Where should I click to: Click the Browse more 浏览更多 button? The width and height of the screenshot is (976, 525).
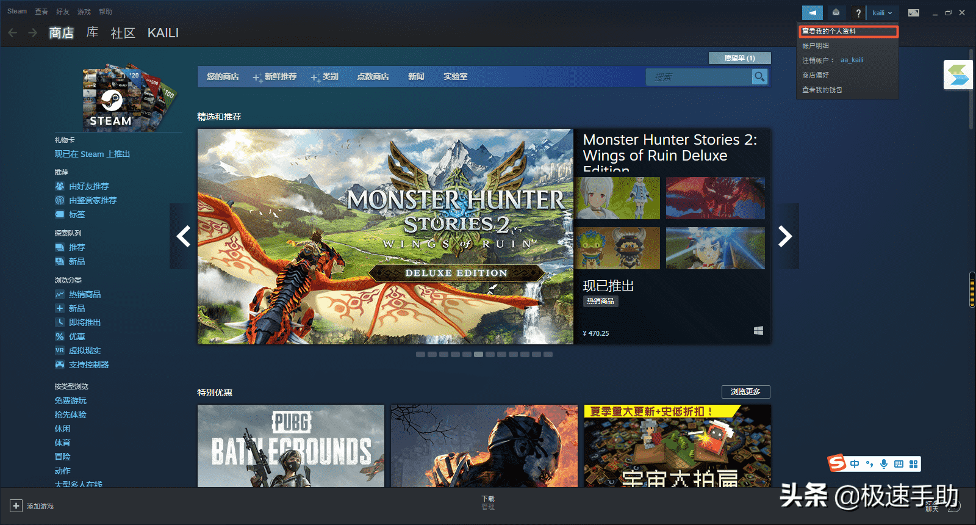746,392
